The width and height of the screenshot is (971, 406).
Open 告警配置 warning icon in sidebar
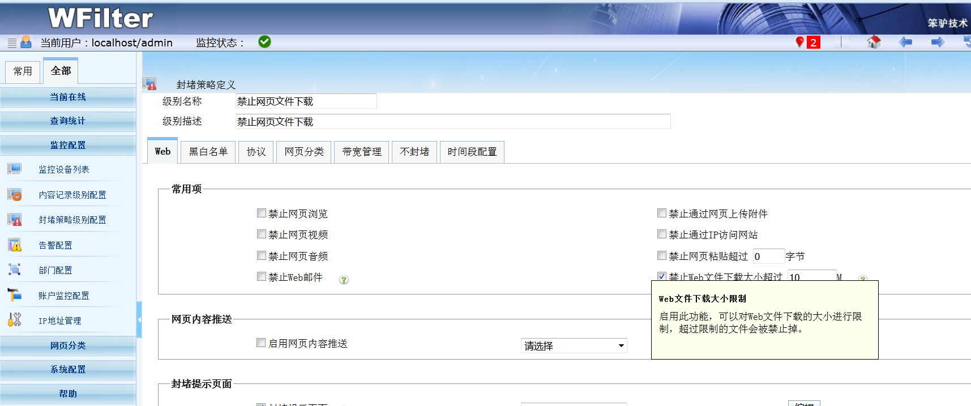click(x=15, y=245)
